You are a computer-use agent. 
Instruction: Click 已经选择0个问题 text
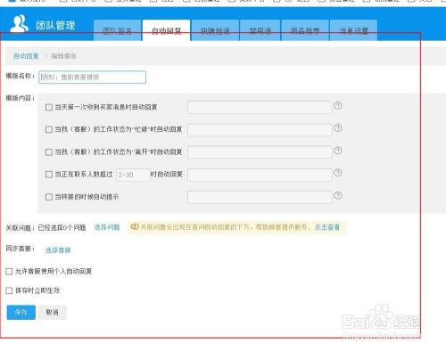62,228
